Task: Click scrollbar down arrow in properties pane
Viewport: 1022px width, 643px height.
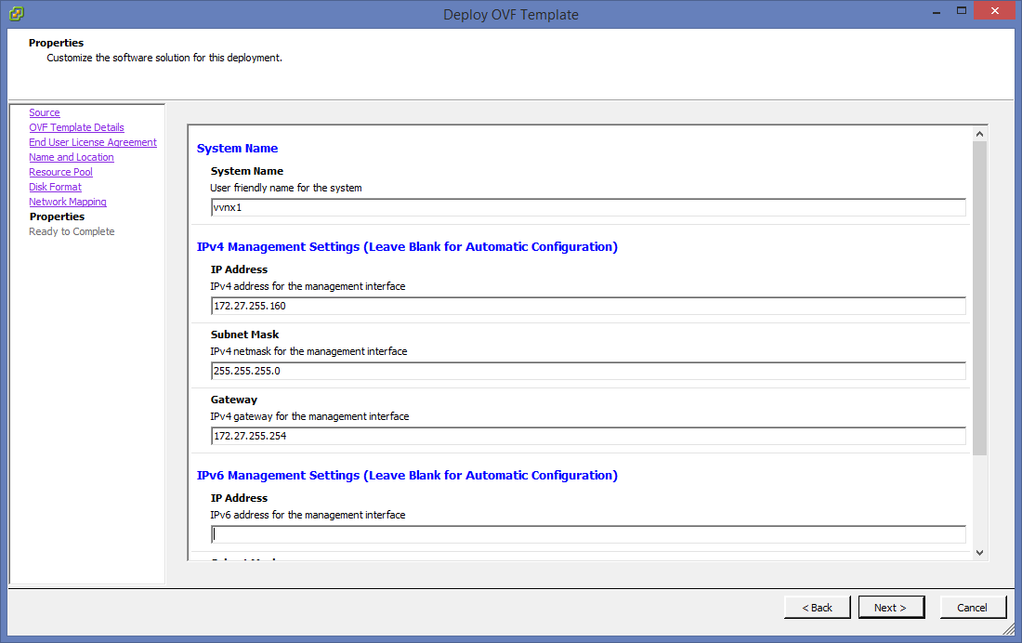Action: (x=979, y=553)
